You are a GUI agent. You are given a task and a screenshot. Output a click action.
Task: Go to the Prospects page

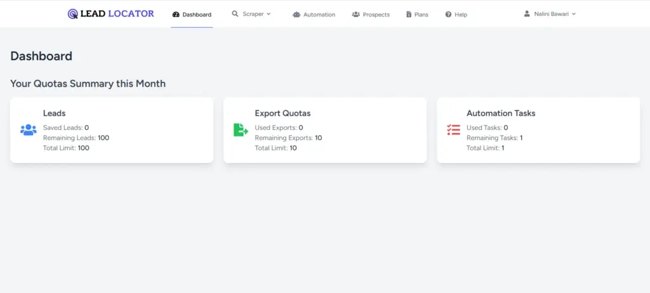371,15
